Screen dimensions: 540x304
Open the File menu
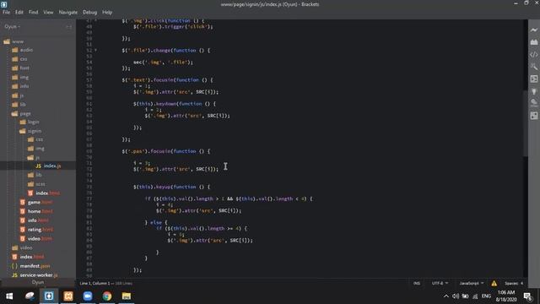coord(6,12)
